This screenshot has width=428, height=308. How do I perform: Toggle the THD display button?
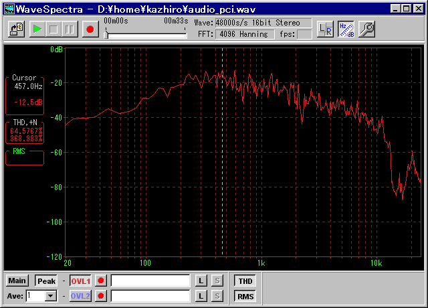[x=245, y=281]
